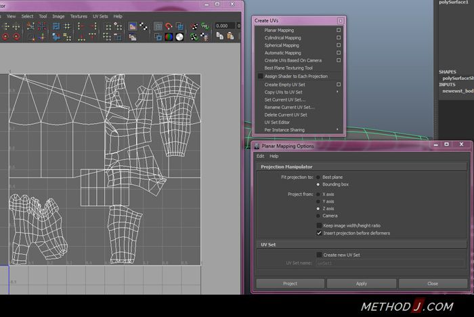Toggle the checkered tile display icon

pyautogui.click(x=143, y=27)
